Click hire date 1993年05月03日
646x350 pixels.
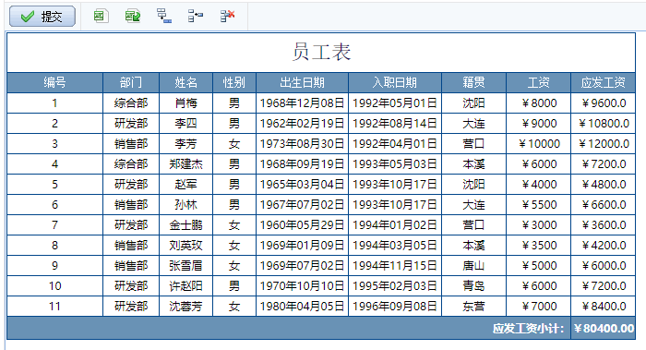click(x=395, y=164)
